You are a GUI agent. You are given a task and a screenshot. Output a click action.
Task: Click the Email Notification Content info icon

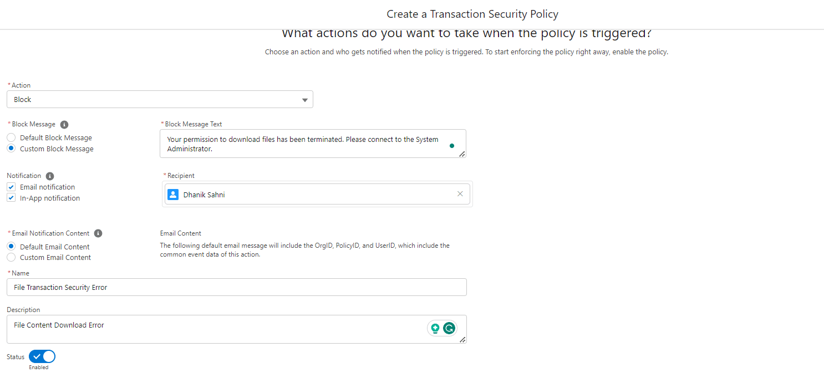click(98, 233)
